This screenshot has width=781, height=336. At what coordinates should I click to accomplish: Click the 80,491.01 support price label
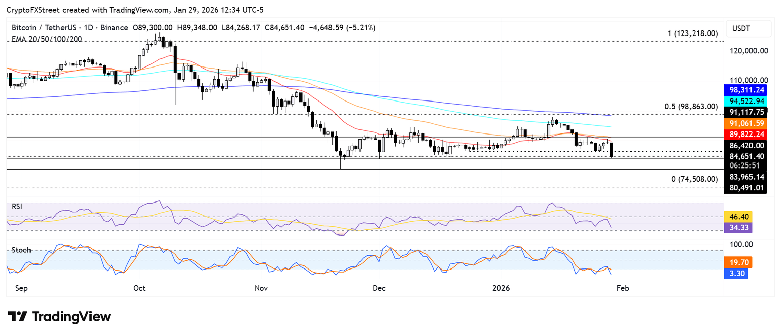point(746,188)
